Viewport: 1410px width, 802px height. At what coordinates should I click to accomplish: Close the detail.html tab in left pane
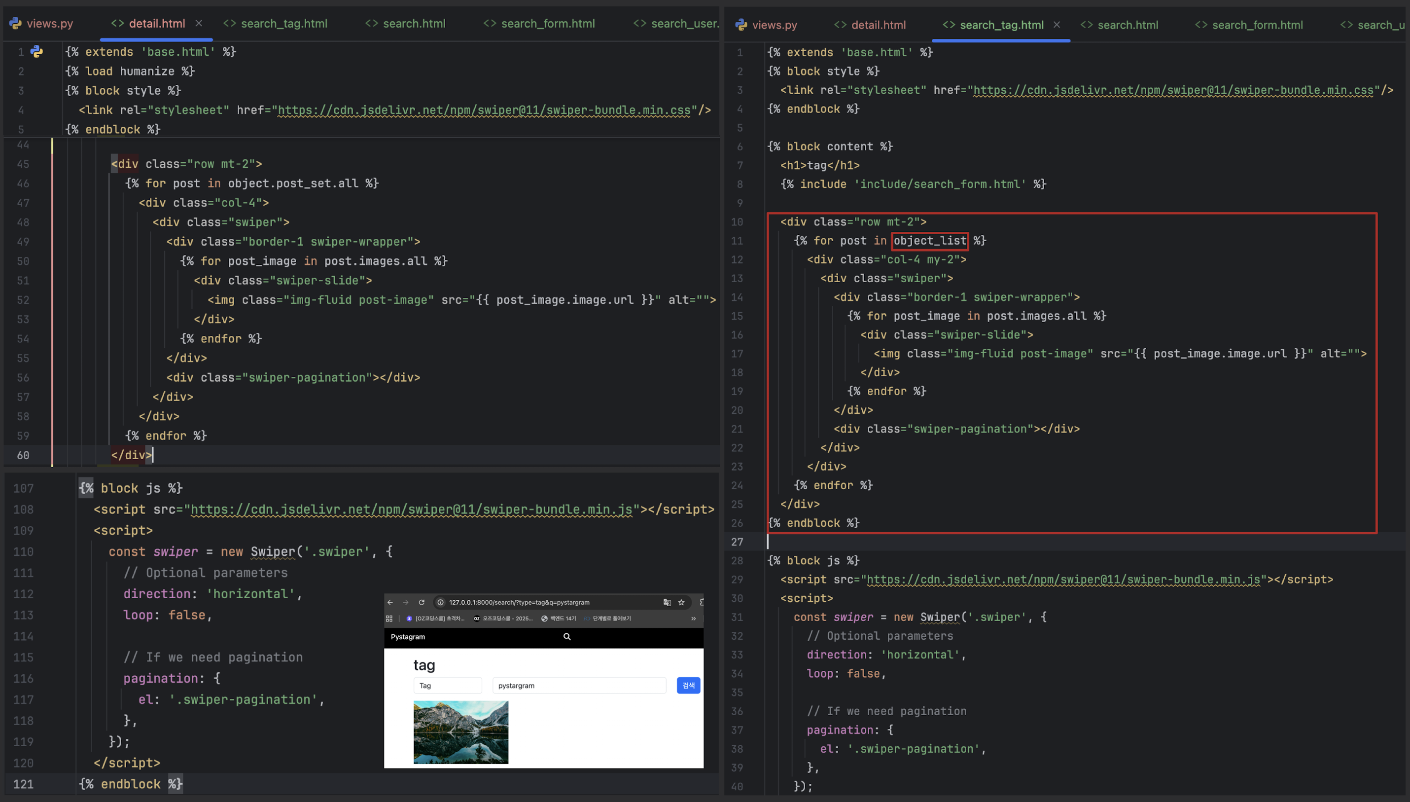(199, 23)
